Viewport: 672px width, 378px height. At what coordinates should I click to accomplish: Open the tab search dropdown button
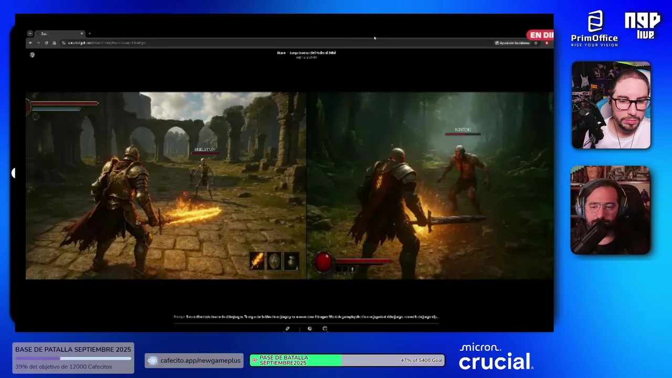[30, 34]
